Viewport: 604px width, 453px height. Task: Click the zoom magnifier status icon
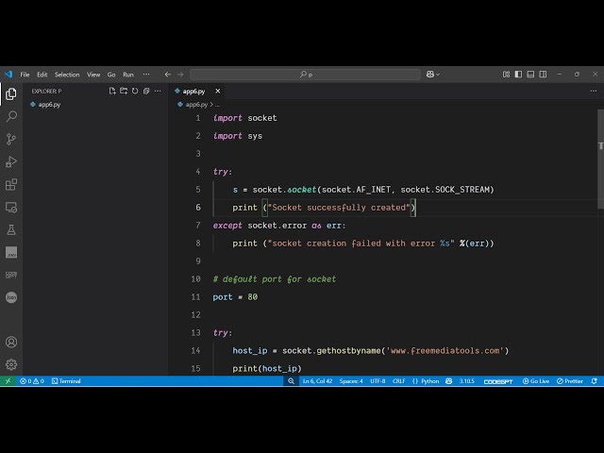(x=291, y=381)
